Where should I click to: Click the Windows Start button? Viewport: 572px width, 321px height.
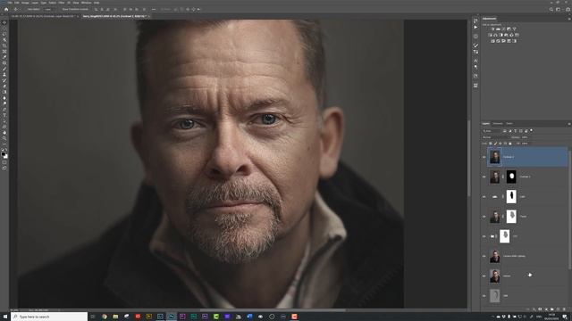[5, 317]
